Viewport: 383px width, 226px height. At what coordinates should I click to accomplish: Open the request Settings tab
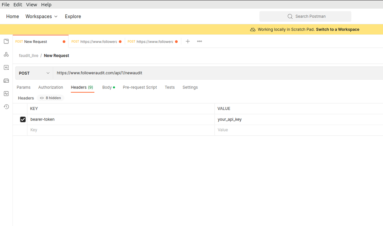click(190, 87)
